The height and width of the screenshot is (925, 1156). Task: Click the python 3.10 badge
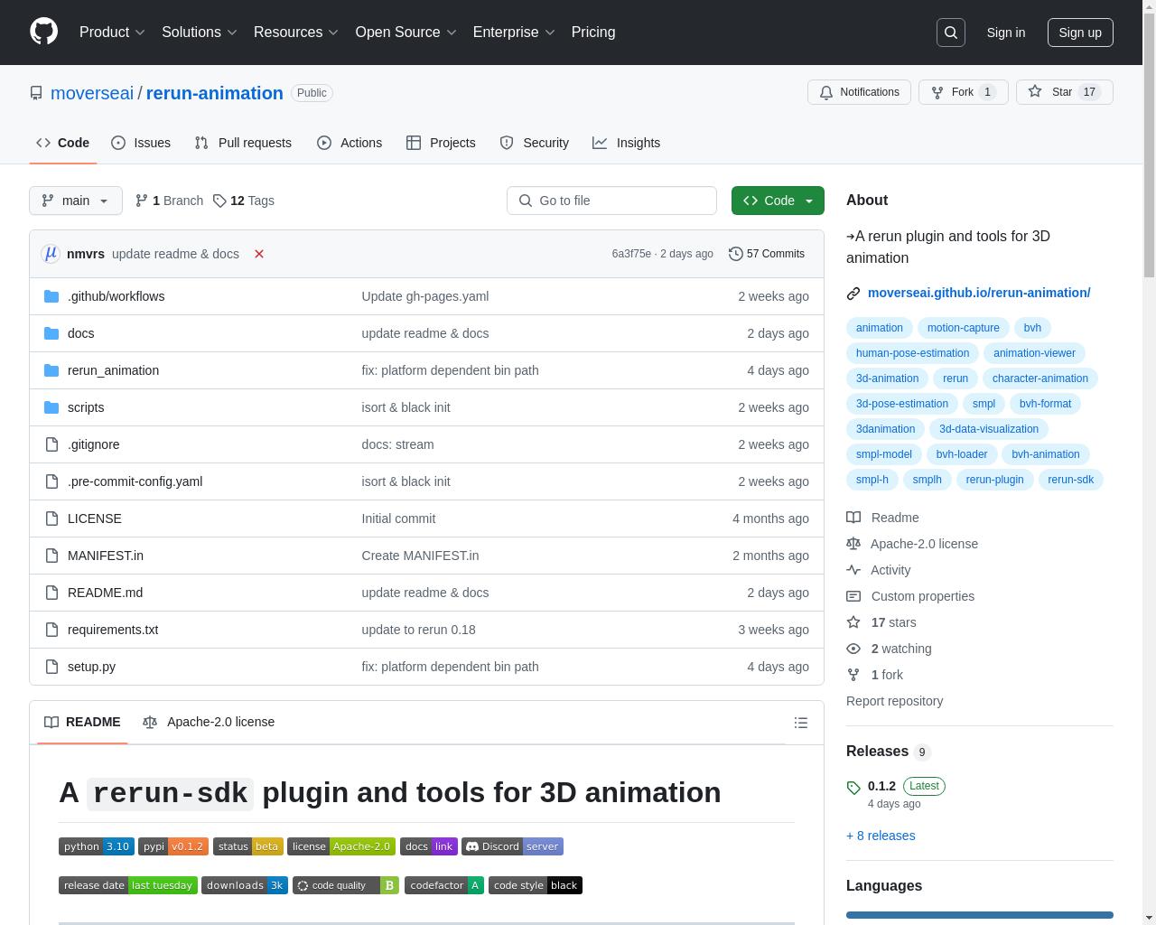click(x=97, y=846)
